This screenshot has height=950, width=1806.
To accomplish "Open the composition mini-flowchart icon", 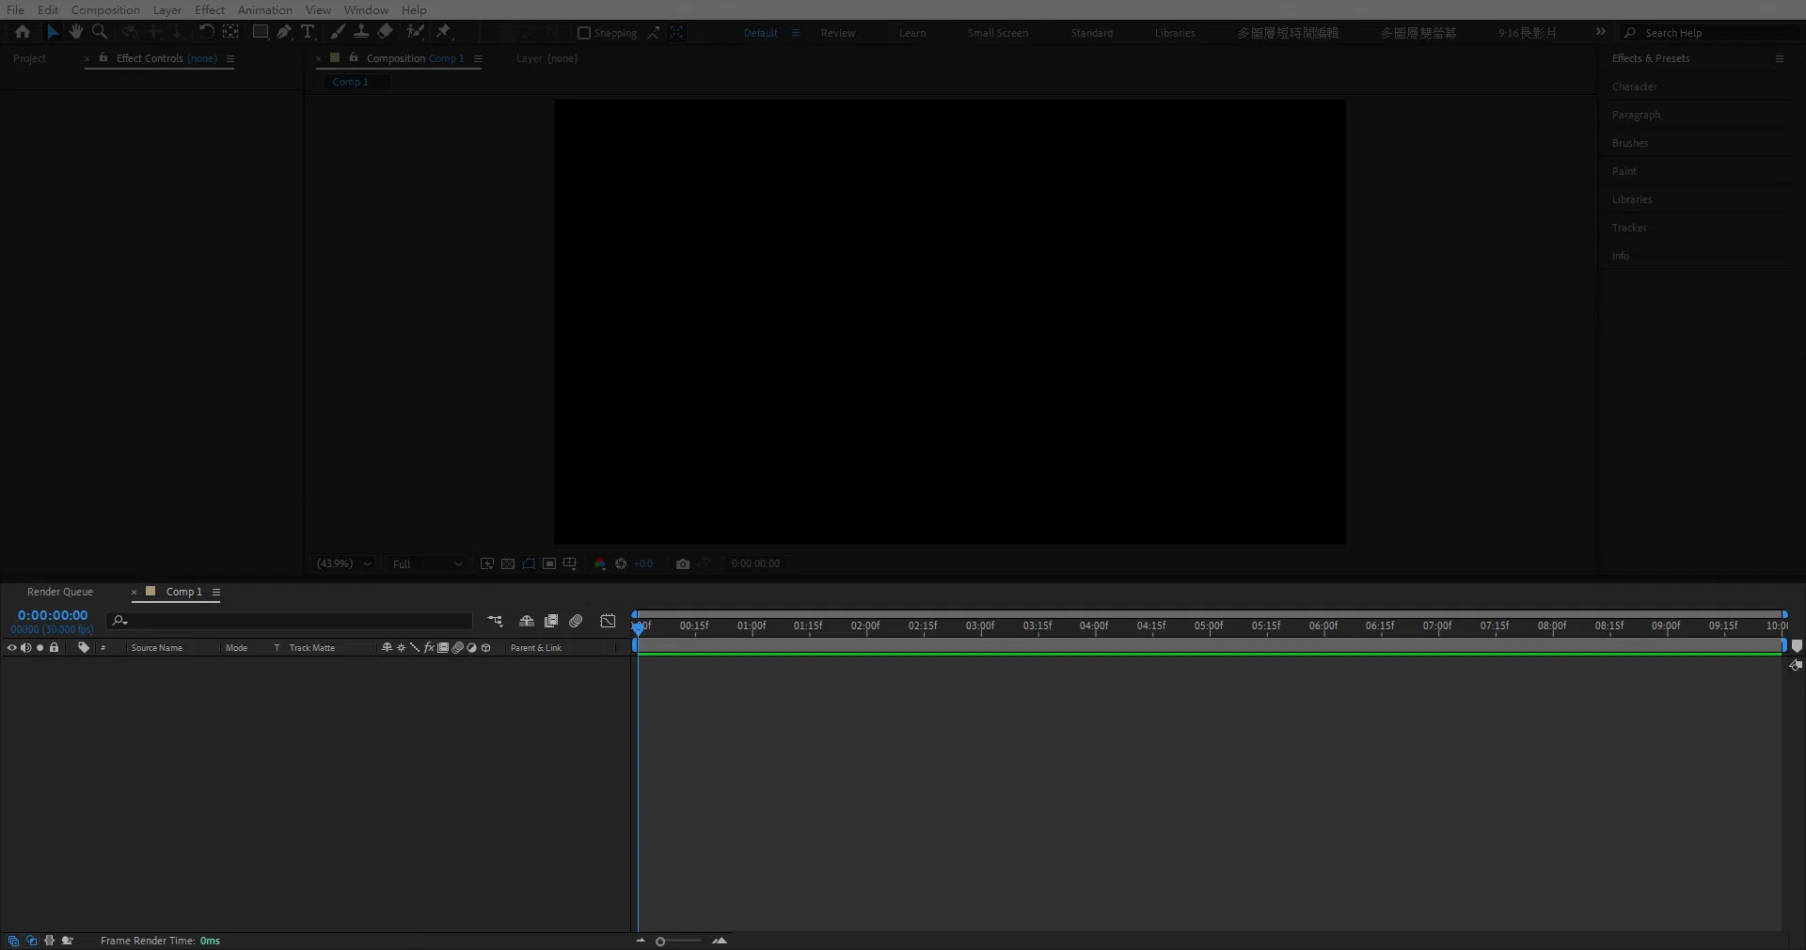I will (x=495, y=621).
